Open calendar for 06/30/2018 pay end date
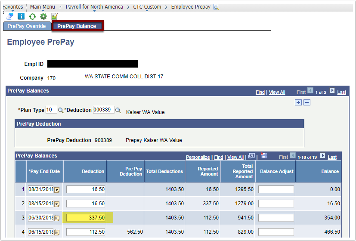This screenshot has width=356, height=241. (57, 218)
